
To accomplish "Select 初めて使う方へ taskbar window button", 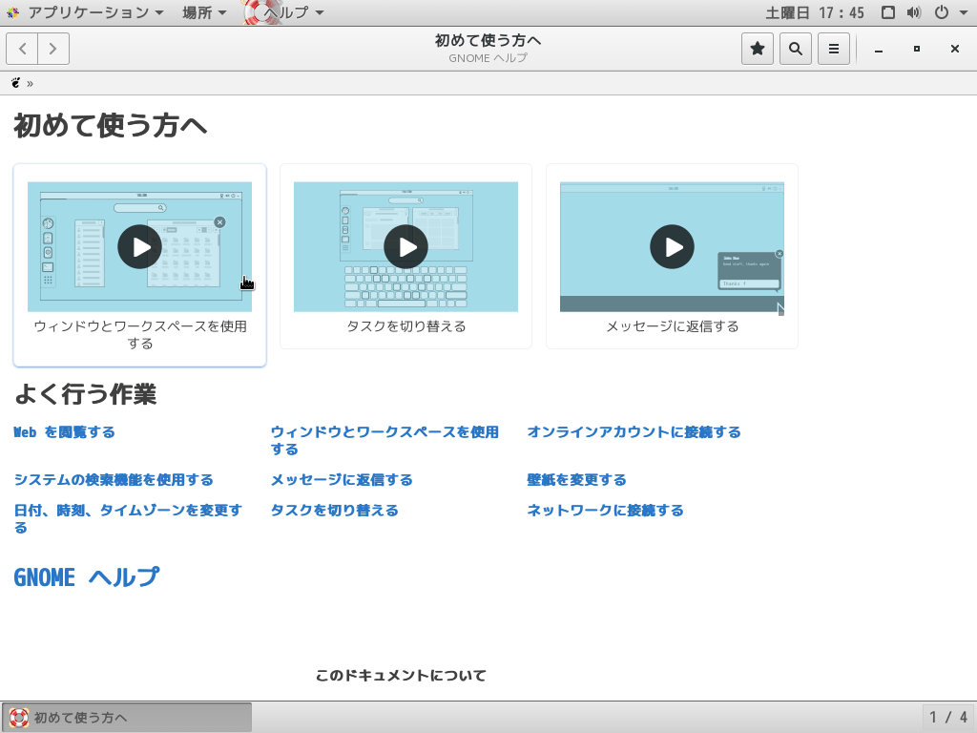I will click(127, 718).
